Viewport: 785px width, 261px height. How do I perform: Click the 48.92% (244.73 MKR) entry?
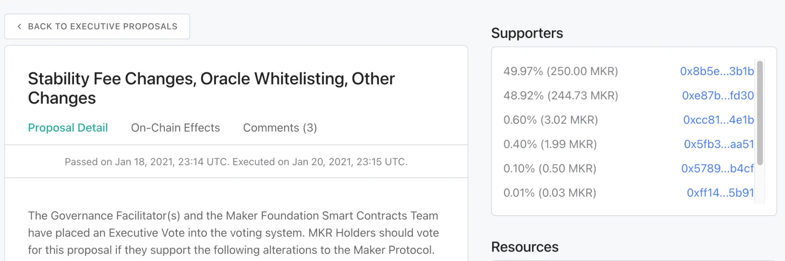pyautogui.click(x=561, y=95)
